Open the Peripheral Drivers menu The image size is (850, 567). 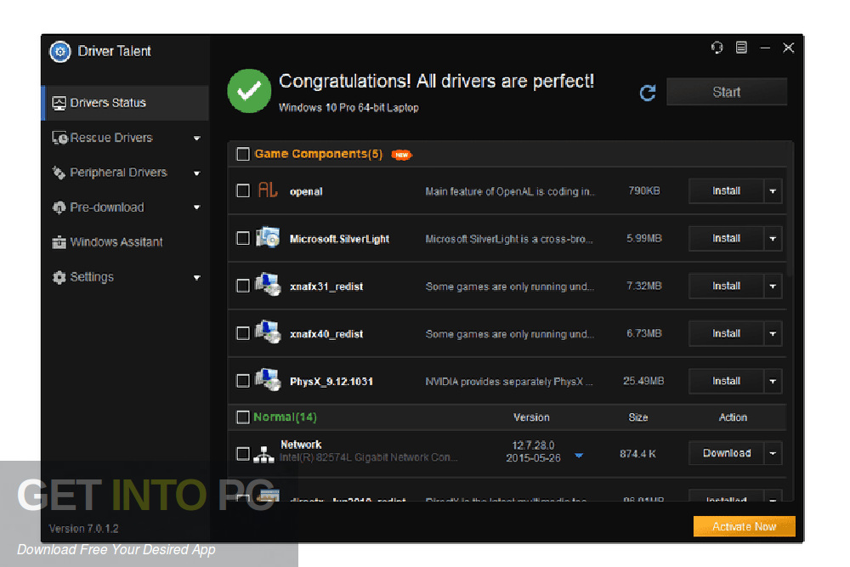click(x=125, y=173)
